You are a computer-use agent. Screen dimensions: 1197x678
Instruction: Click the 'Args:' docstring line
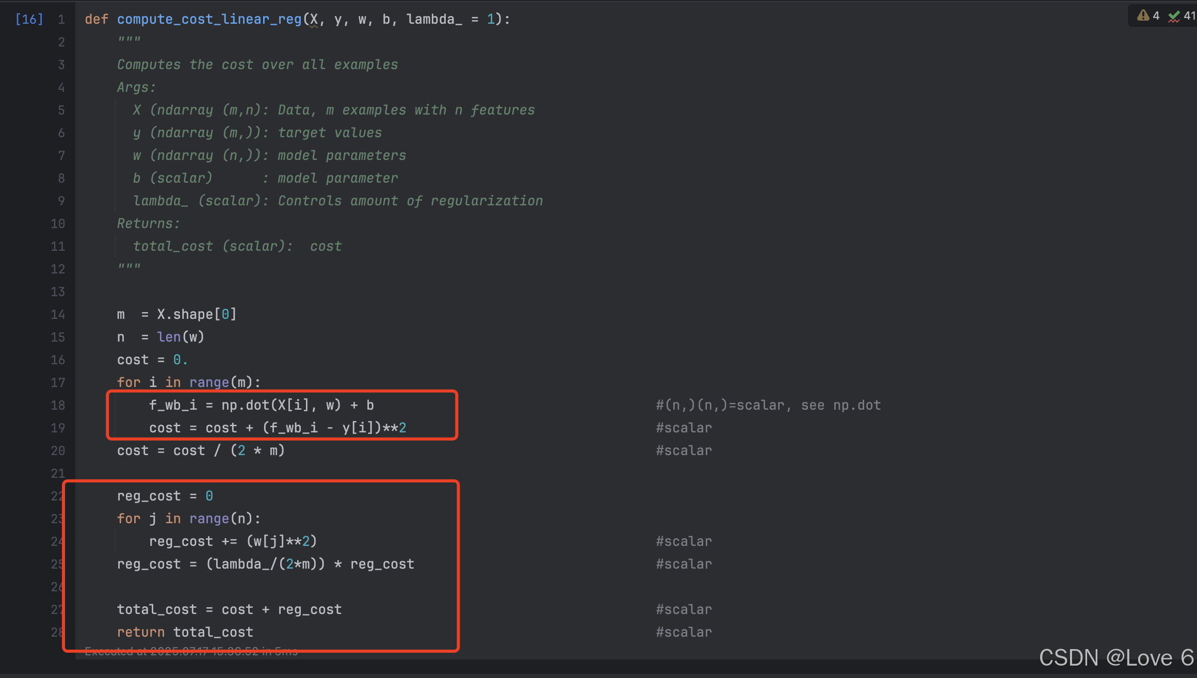[136, 88]
